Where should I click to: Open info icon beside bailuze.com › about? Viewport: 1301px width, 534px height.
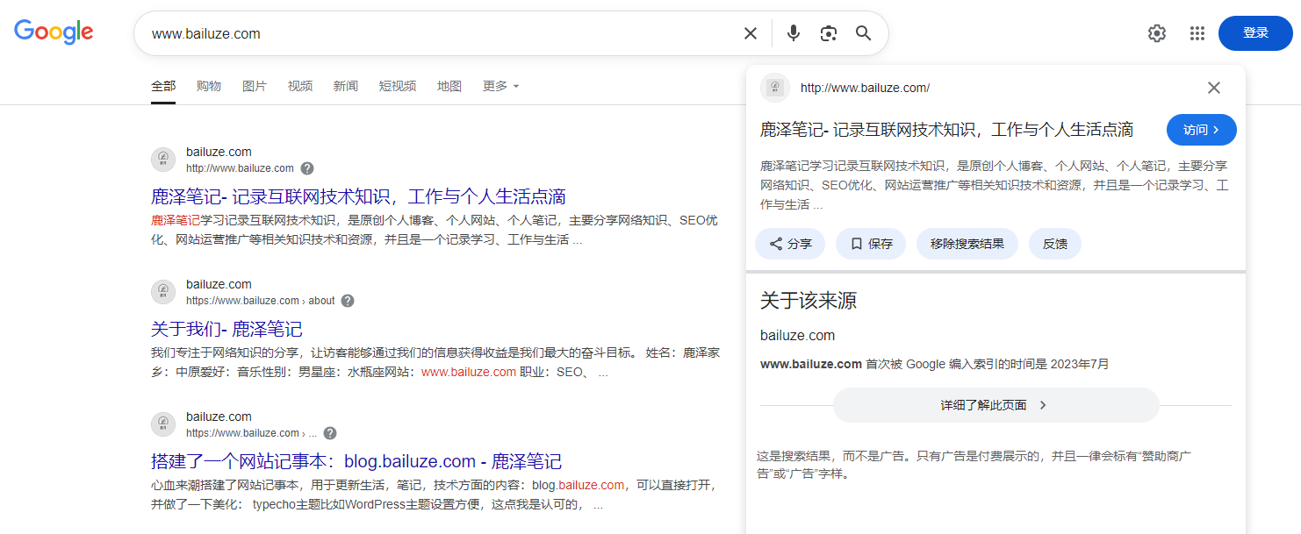[348, 301]
